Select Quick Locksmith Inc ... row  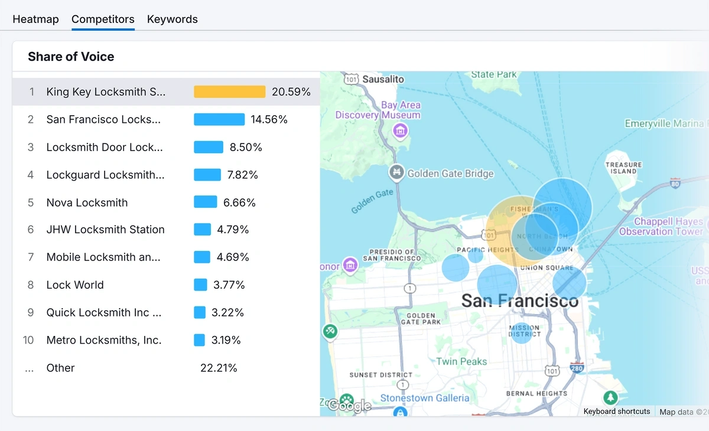pos(166,312)
